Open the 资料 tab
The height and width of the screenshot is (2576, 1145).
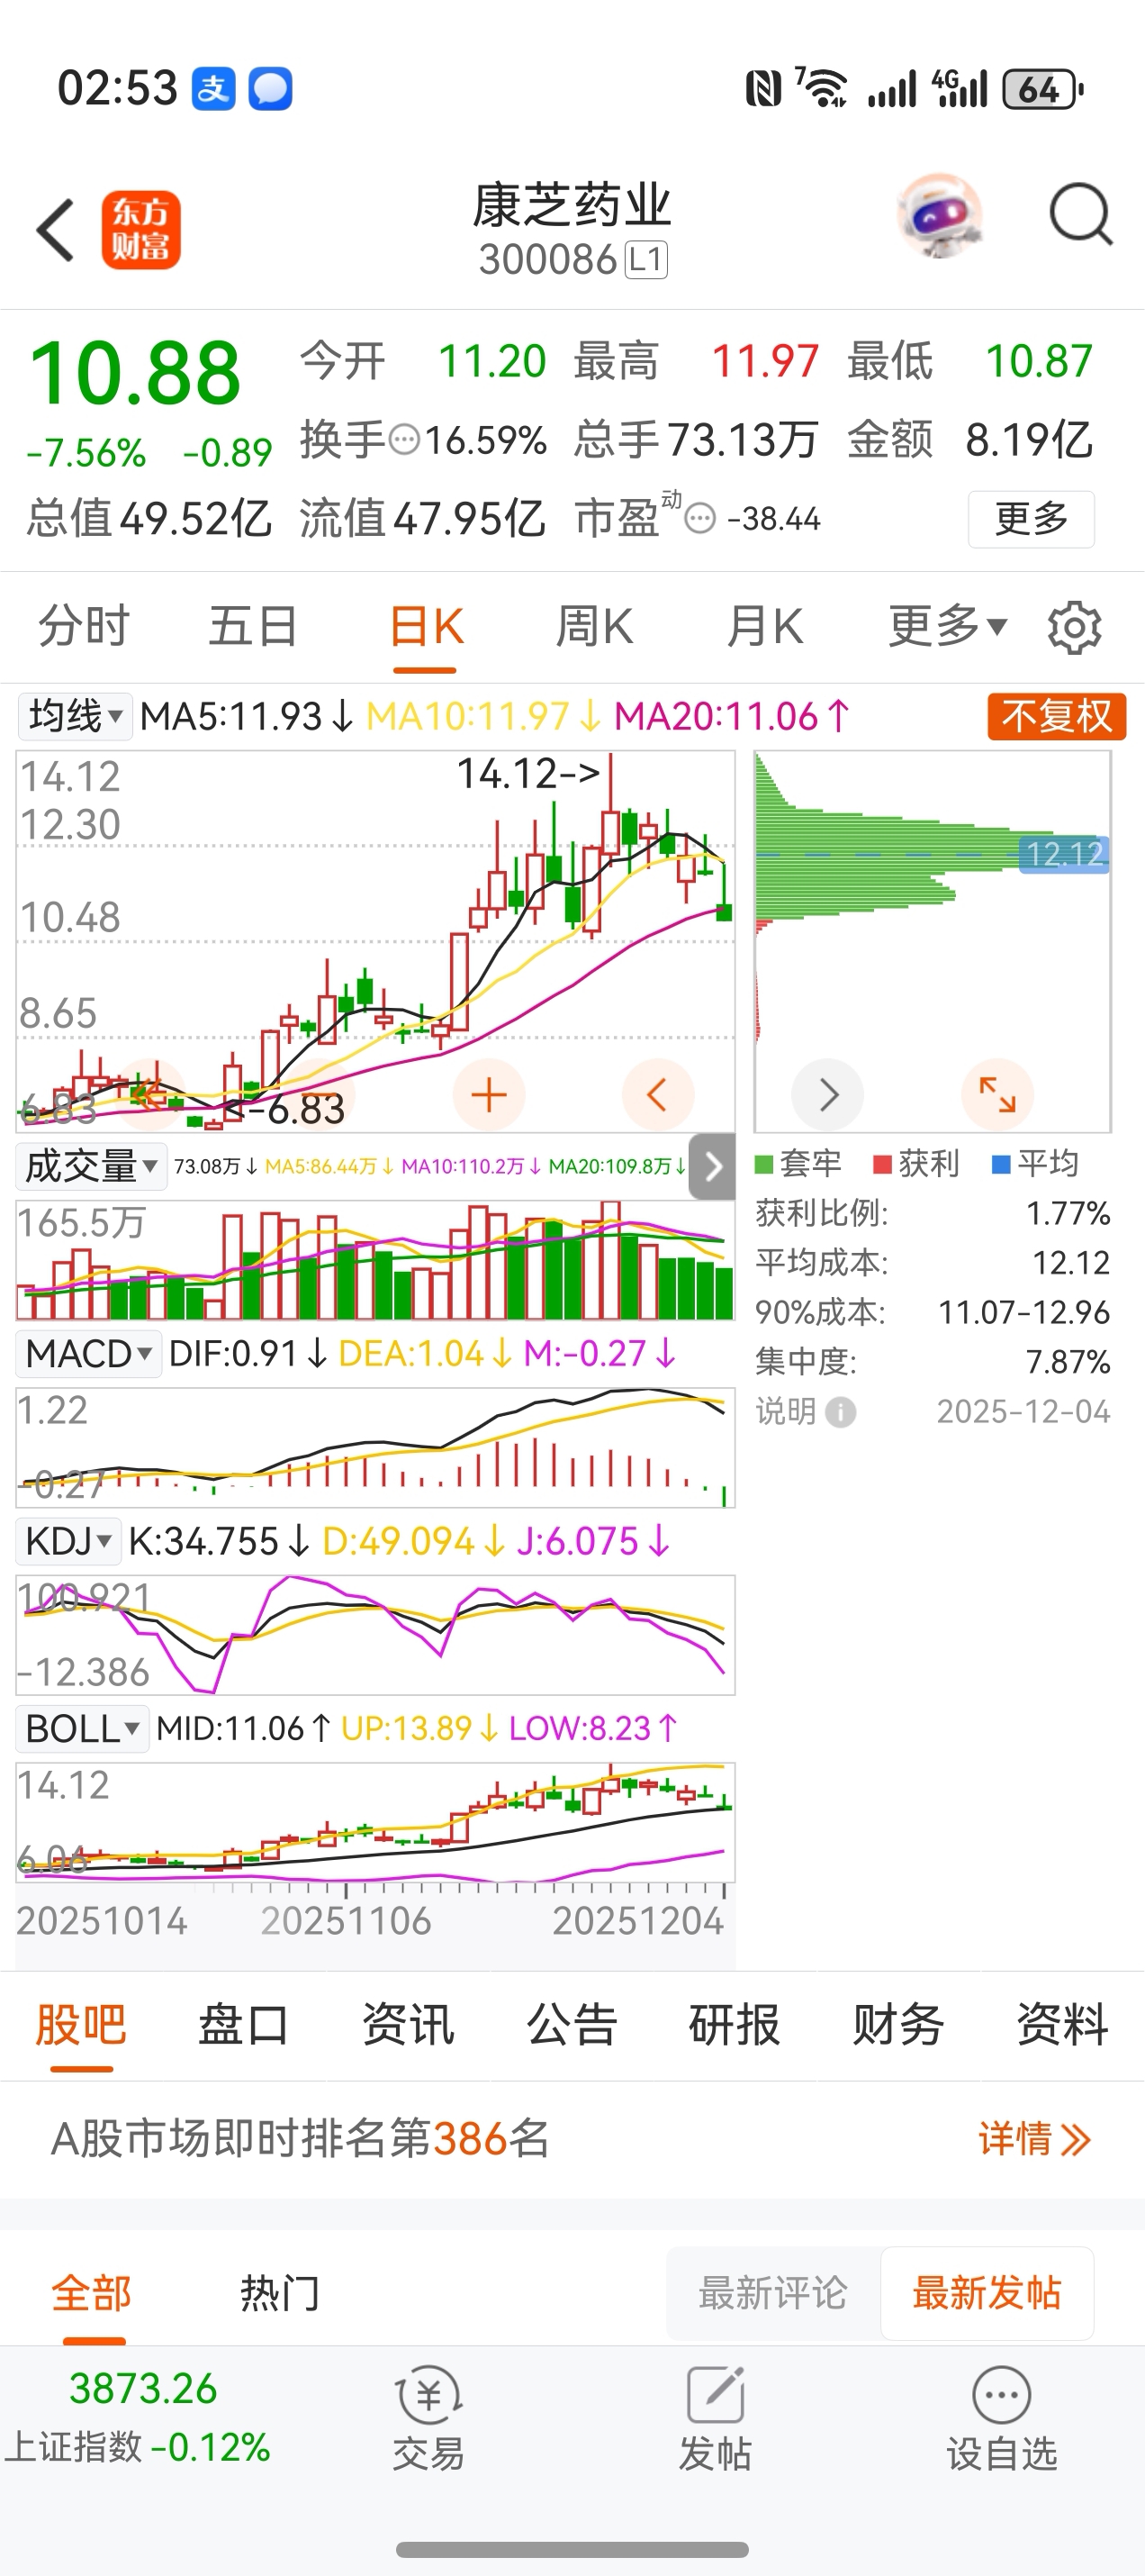pos(1062,2026)
